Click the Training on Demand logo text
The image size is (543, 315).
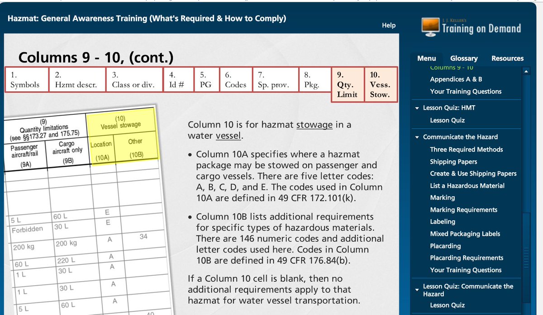[481, 28]
